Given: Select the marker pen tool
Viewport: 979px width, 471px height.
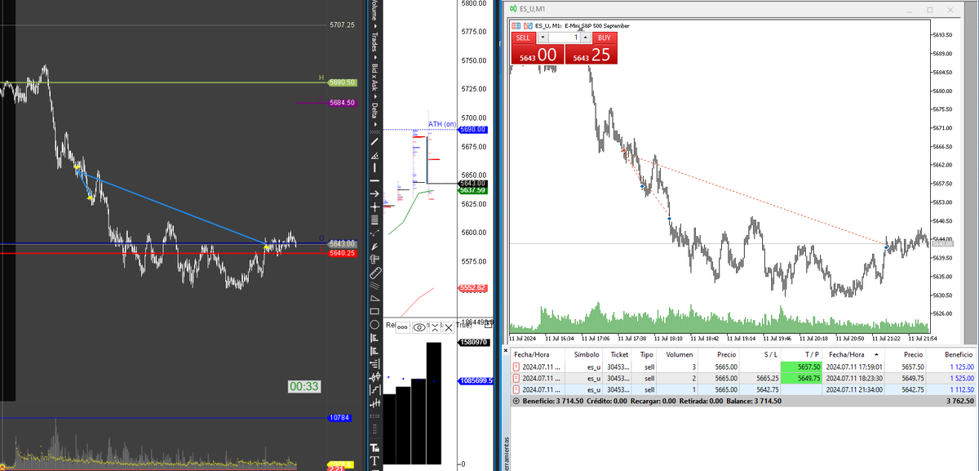Looking at the screenshot, I should (374, 246).
